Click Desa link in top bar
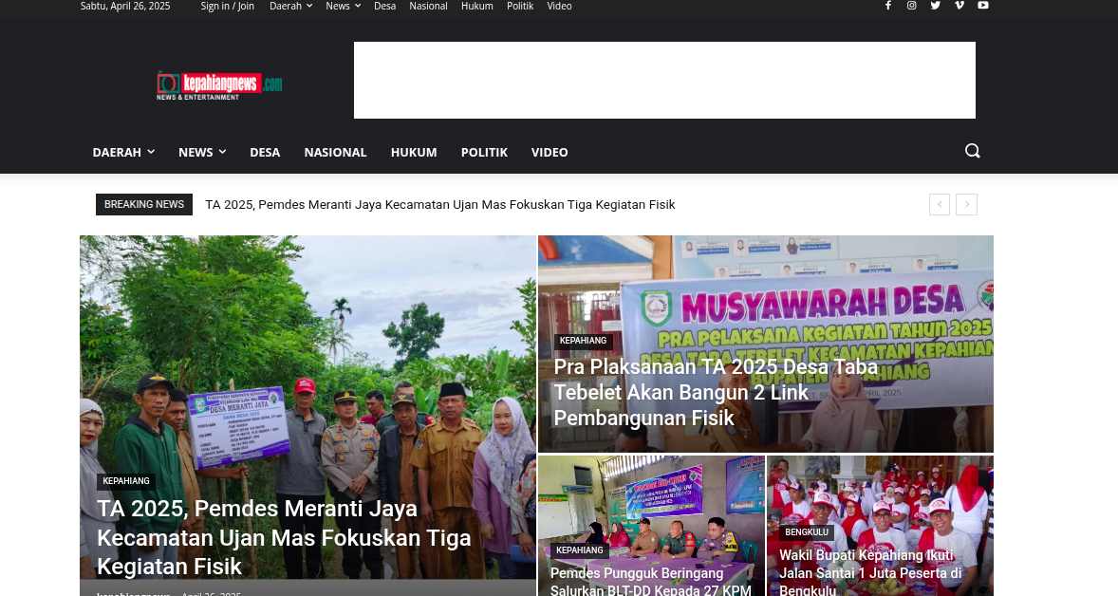 click(385, 6)
